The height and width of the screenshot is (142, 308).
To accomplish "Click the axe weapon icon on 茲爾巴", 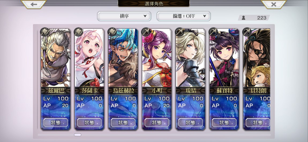I will pyautogui.click(x=45, y=32).
